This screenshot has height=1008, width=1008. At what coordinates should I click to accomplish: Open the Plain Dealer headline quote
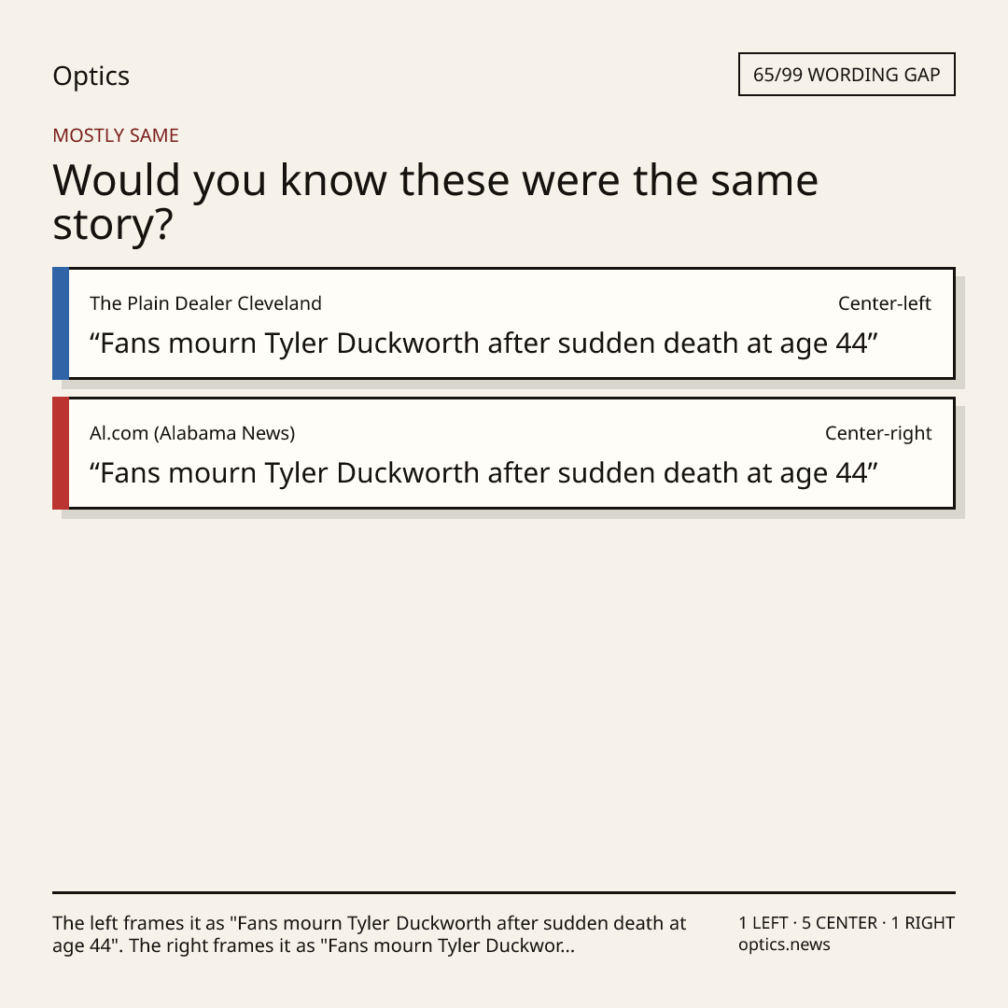[x=483, y=343]
